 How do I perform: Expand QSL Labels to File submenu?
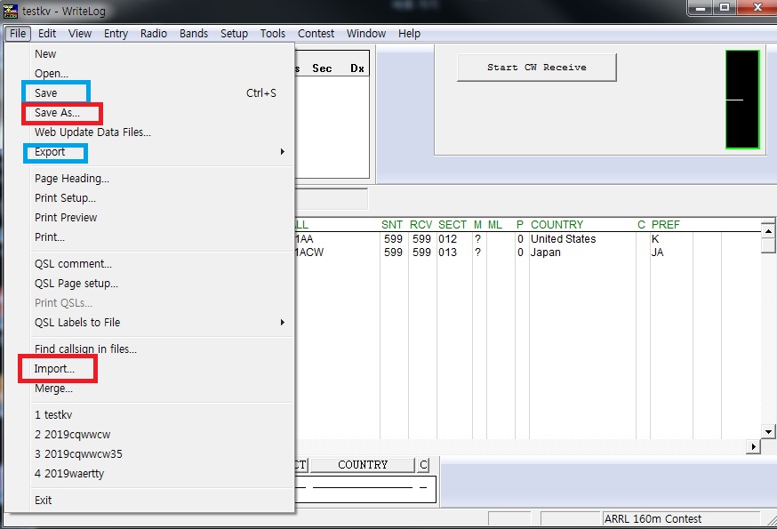[148, 322]
